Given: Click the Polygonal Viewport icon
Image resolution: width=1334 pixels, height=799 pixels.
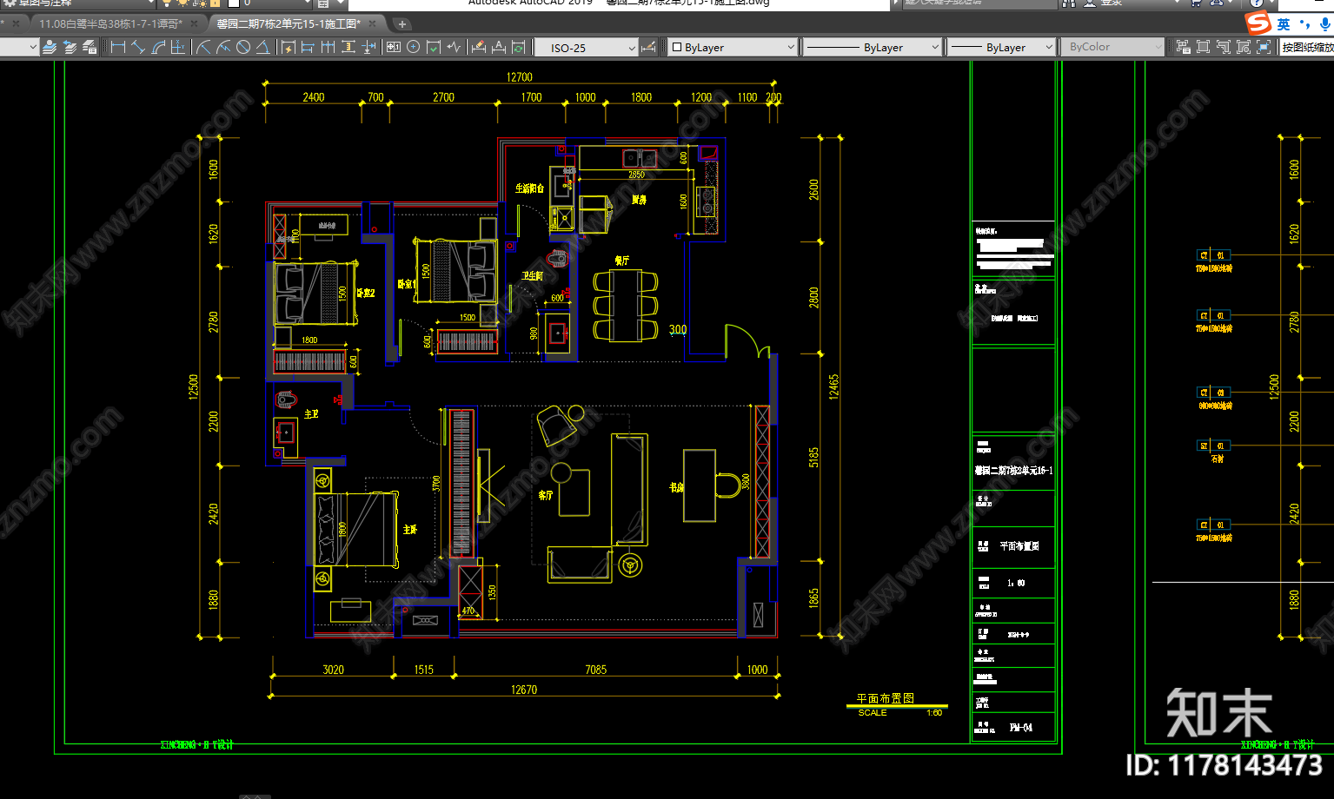Looking at the screenshot, I should click(1224, 47).
